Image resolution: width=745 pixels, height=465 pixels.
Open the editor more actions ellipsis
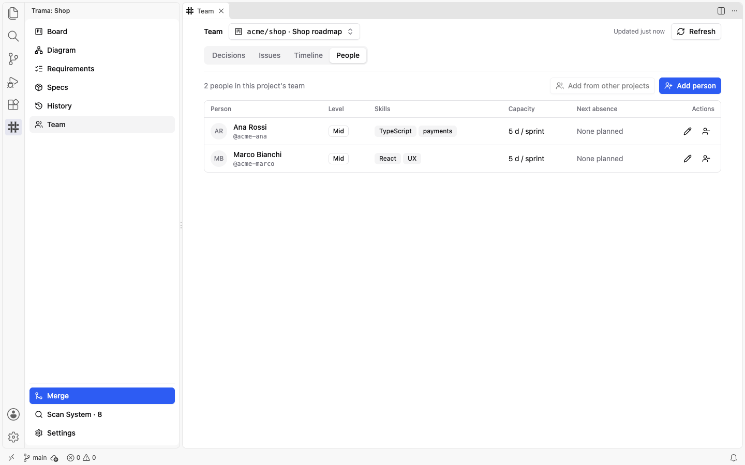point(735,11)
